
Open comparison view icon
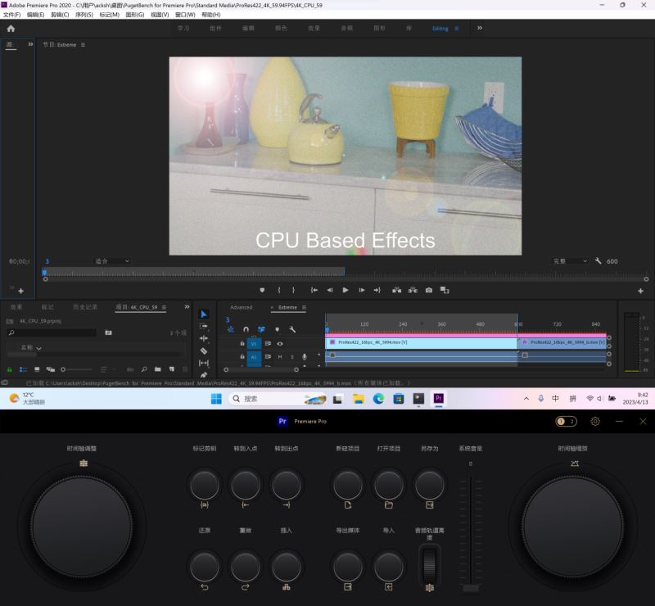tap(445, 290)
